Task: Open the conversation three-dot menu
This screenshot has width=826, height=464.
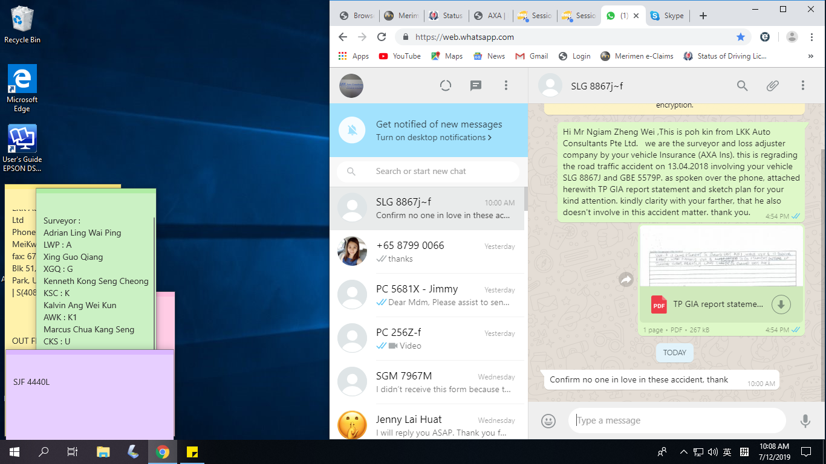Action: [802, 86]
